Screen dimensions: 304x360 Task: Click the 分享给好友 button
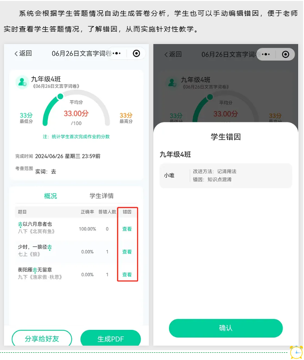pos(42,338)
